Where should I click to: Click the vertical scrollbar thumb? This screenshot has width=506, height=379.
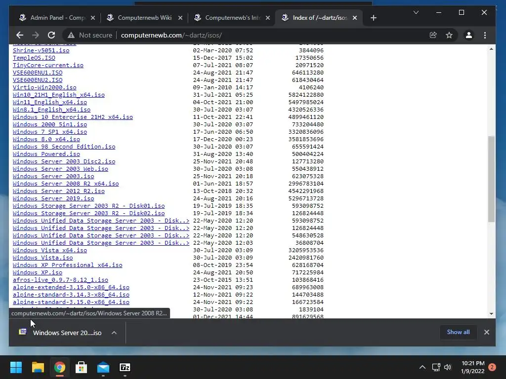[491, 179]
